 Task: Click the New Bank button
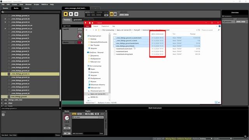(5, 135)
